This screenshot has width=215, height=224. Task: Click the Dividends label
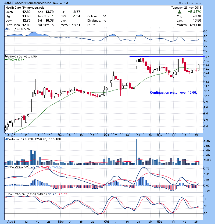coord(94,21)
